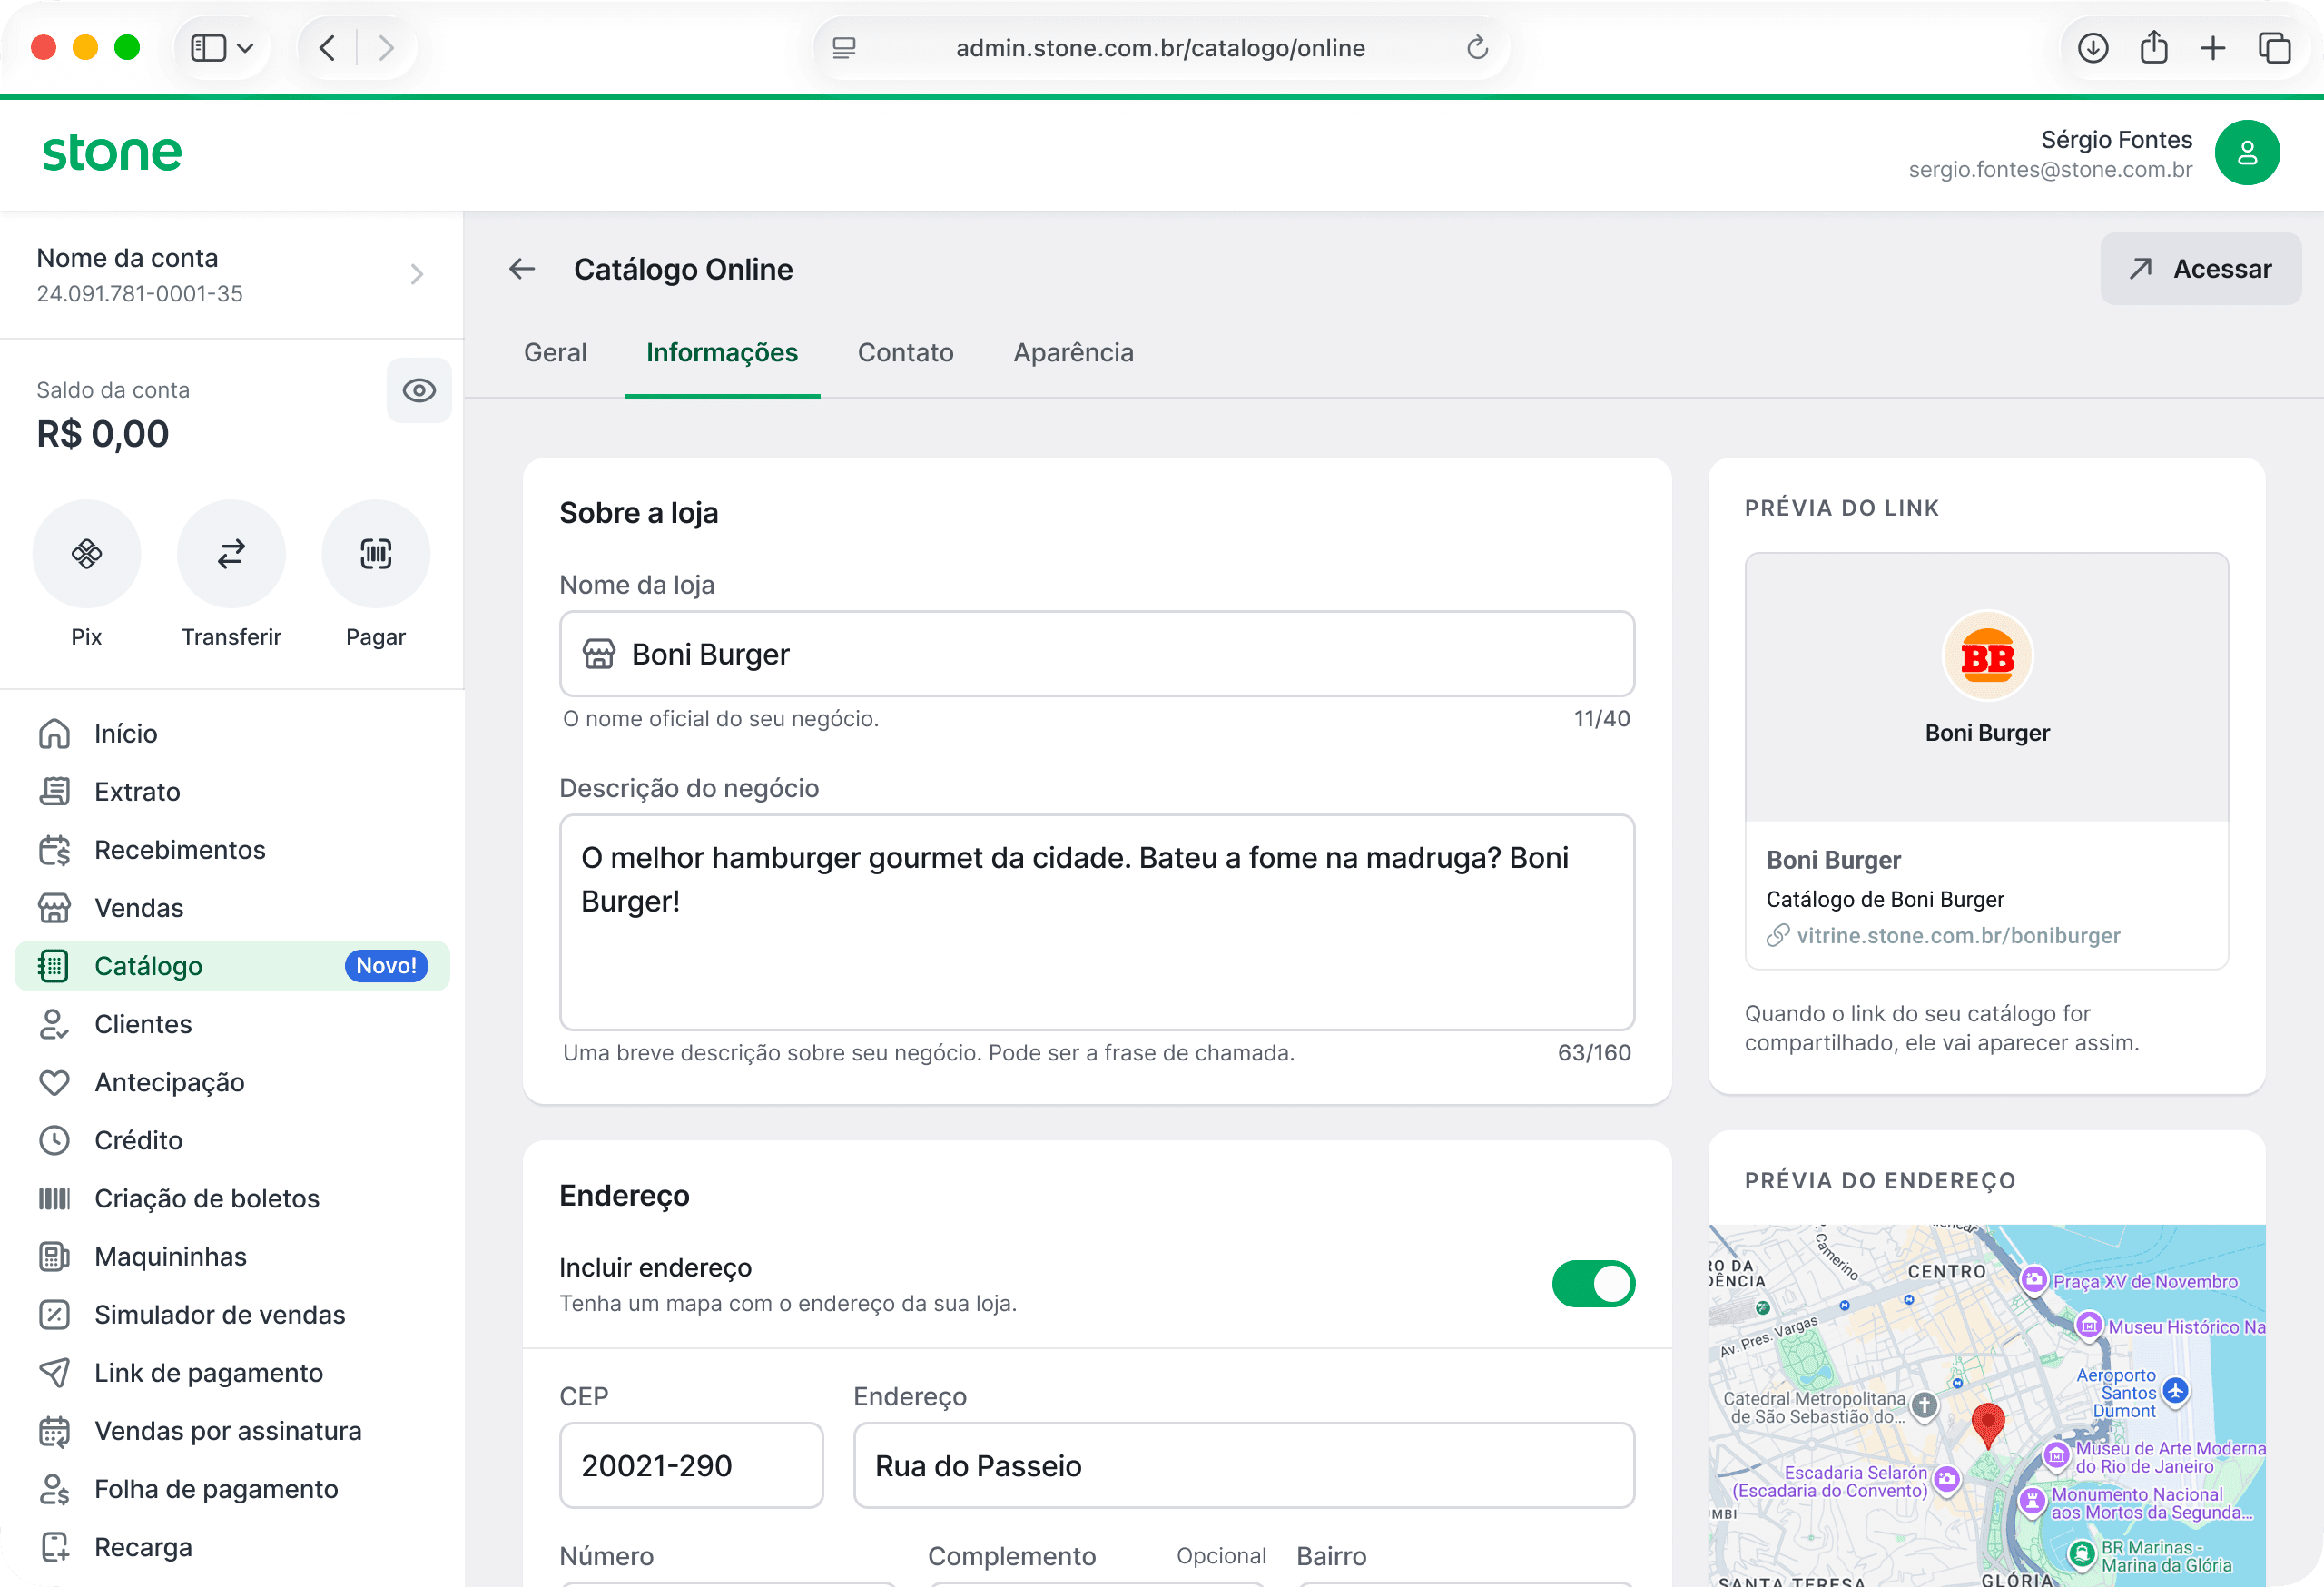Screen dimensions: 2324x1587
Task: Open the Clientes person icon
Action: [54, 1024]
